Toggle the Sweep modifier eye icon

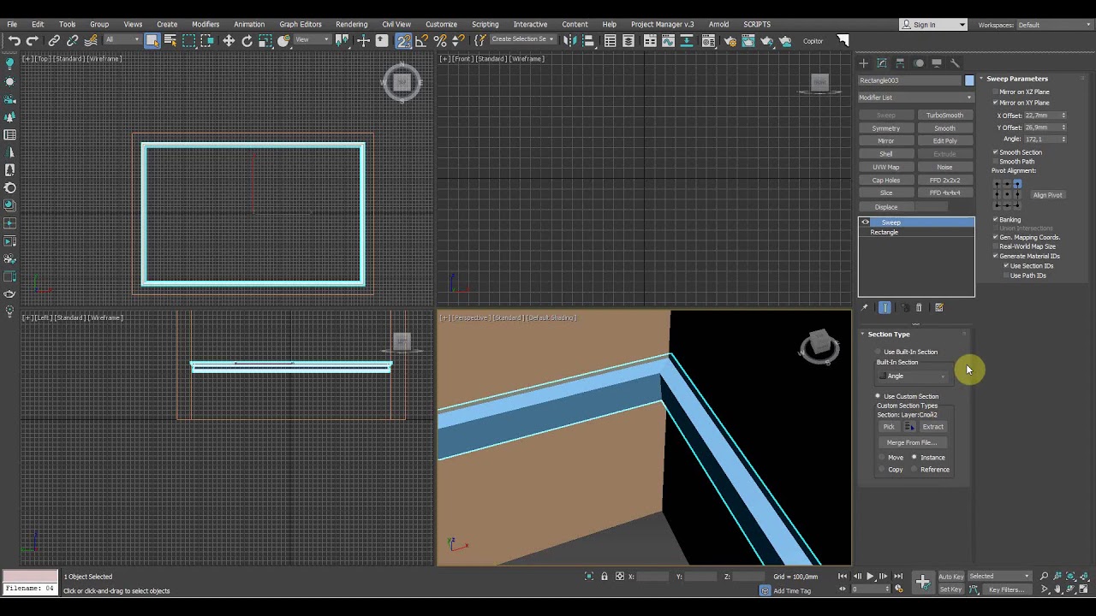click(865, 222)
